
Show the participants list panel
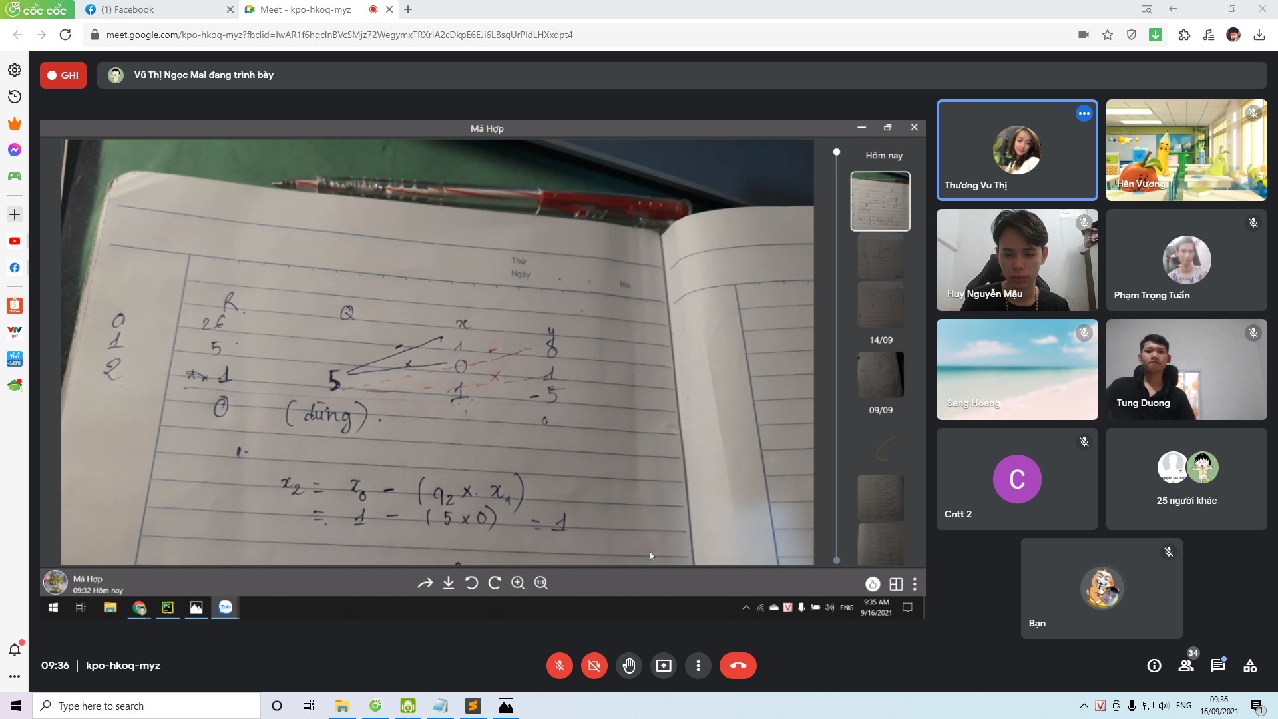[1186, 666]
